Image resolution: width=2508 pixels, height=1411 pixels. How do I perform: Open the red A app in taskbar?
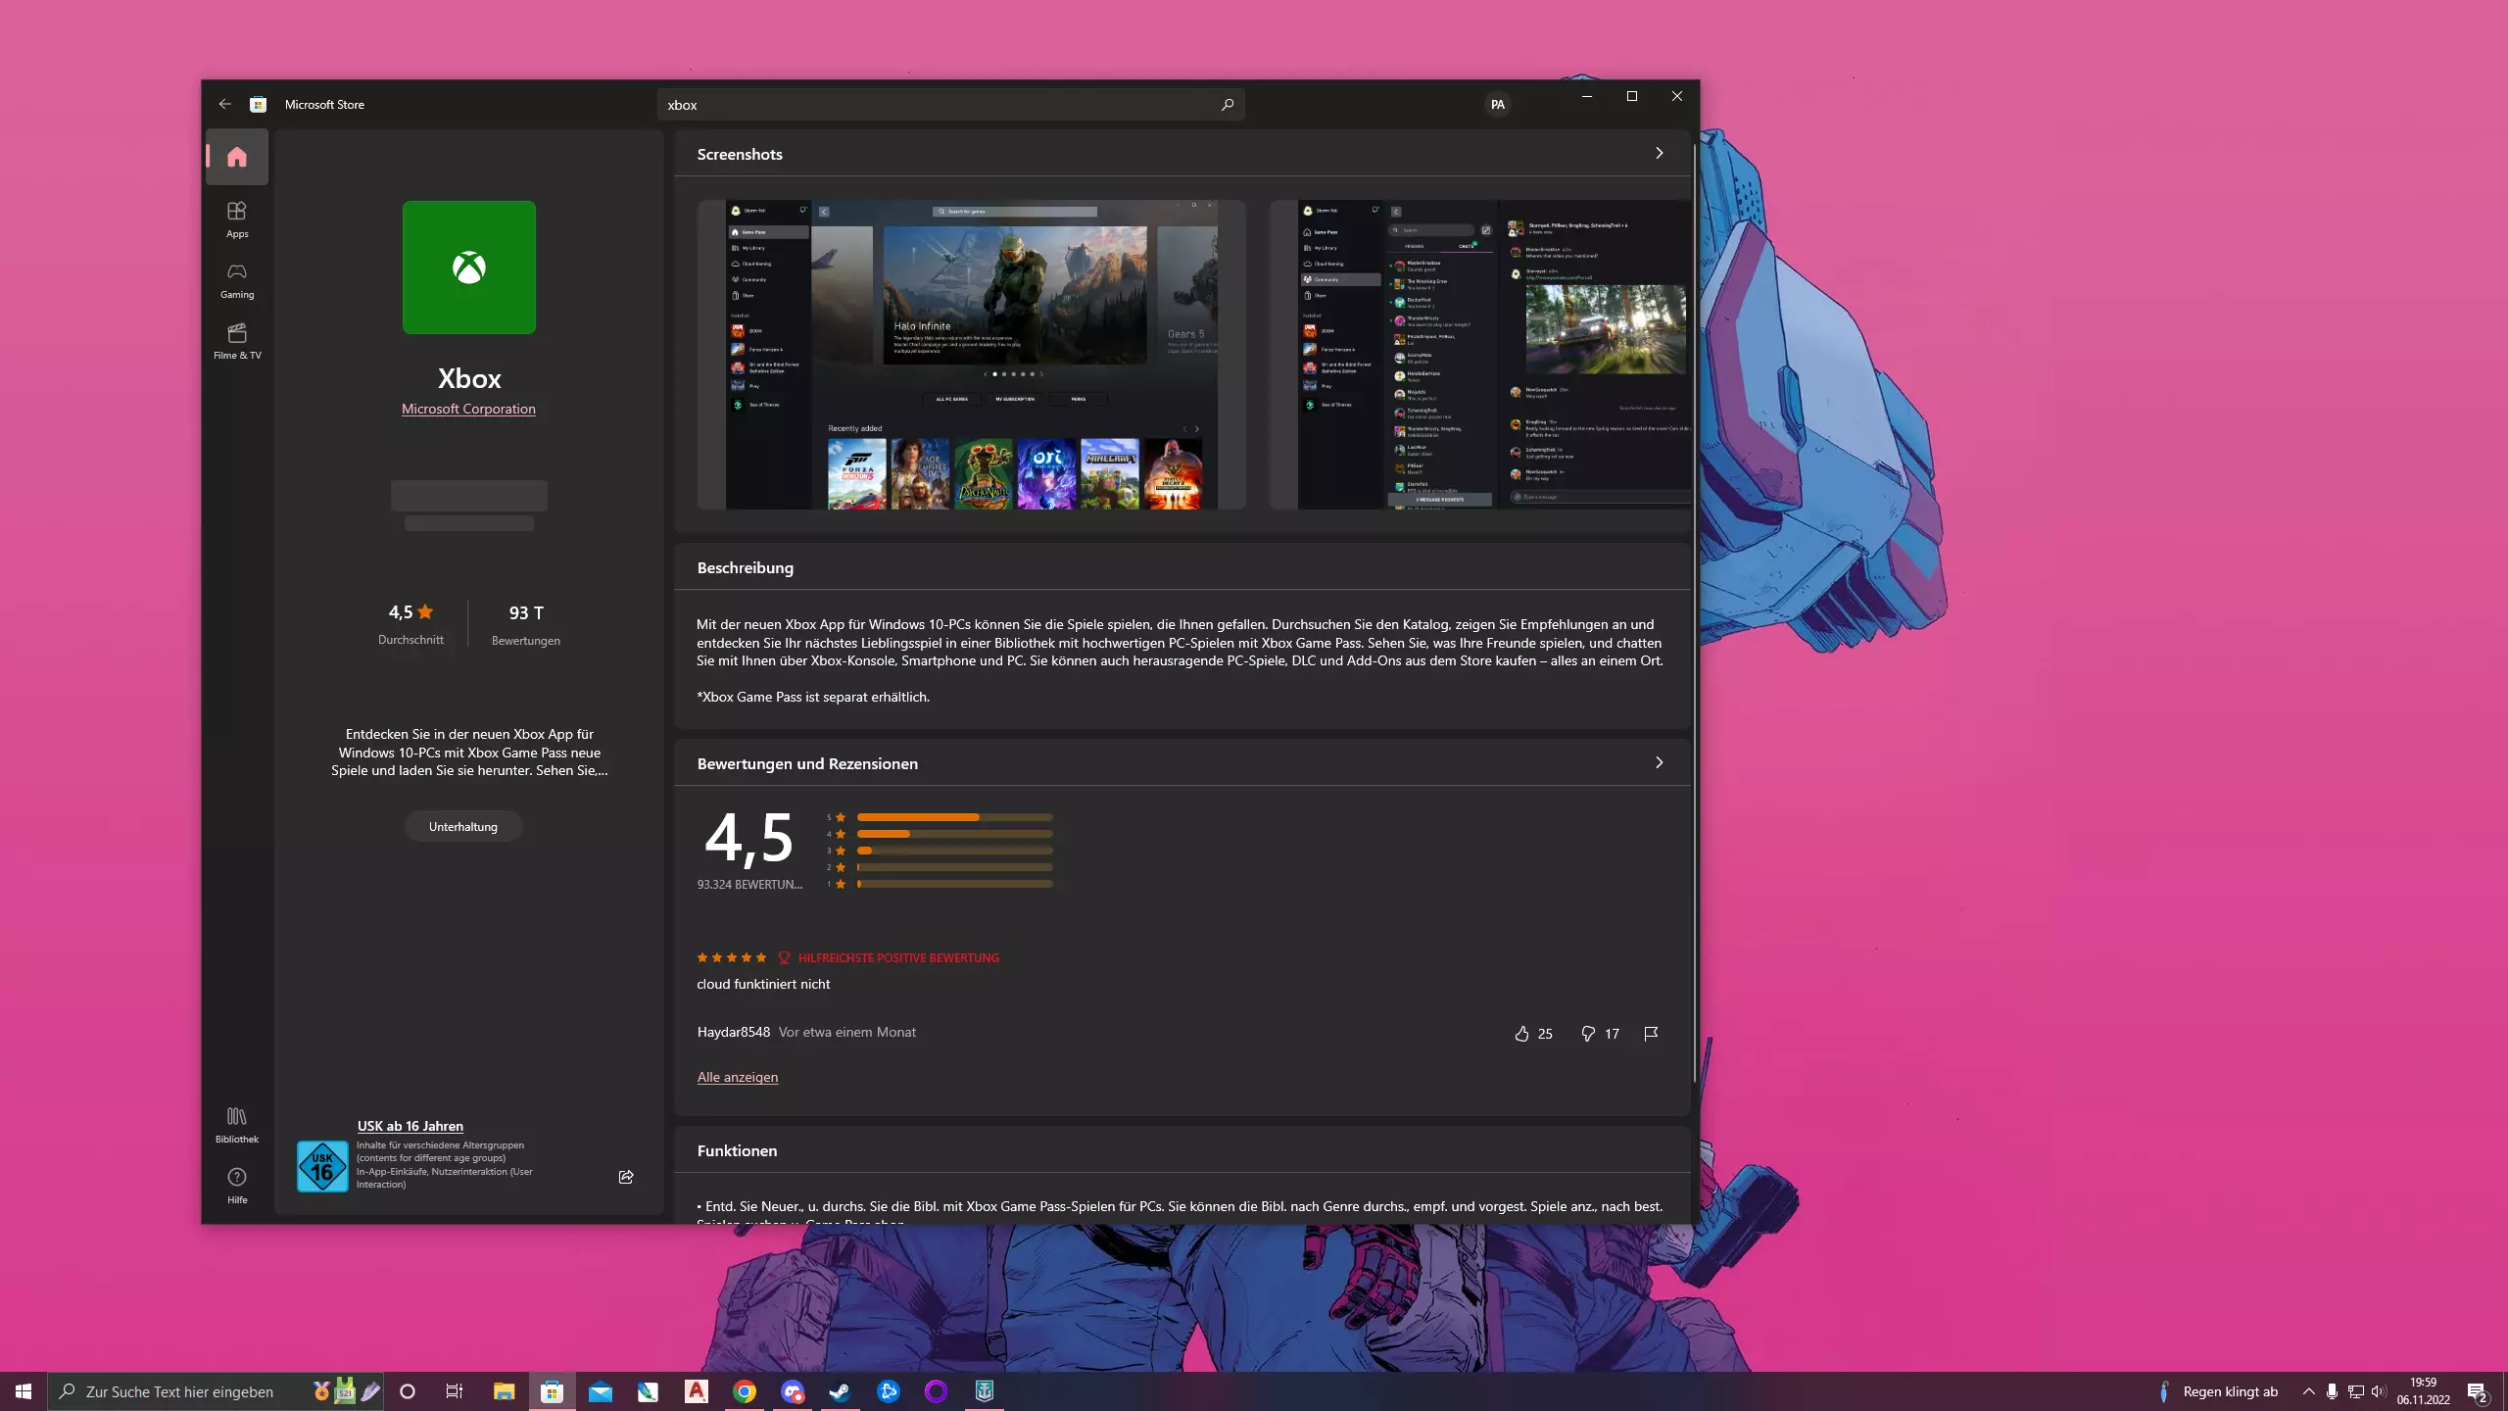(697, 1391)
